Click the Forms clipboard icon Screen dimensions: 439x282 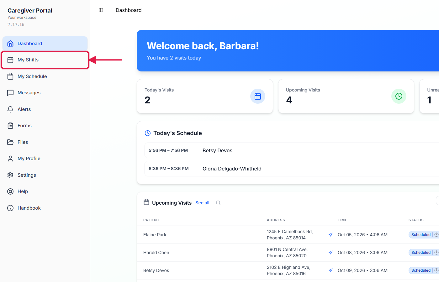click(10, 126)
